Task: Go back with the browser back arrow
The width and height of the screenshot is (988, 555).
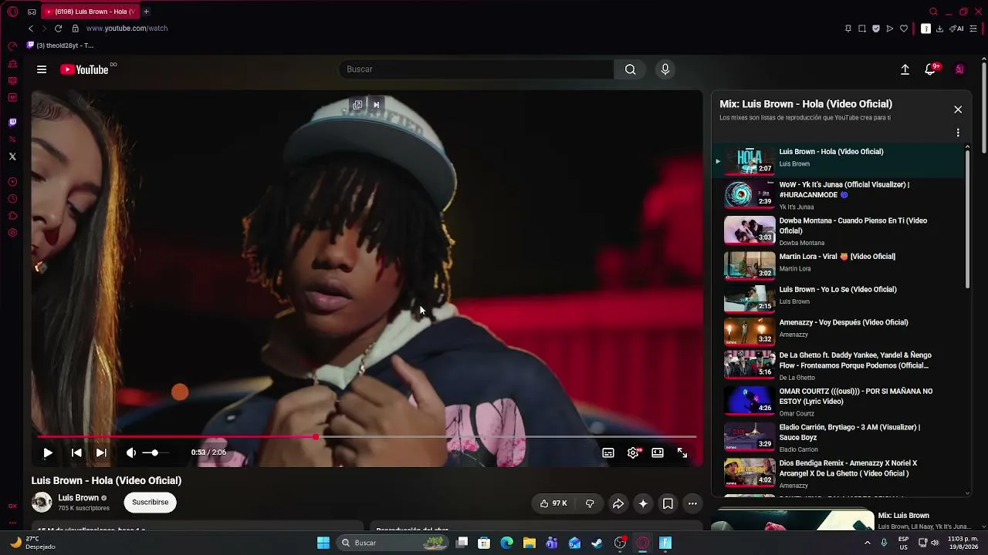Action: (x=31, y=29)
